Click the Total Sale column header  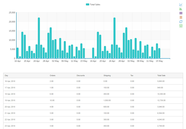coord(161,75)
